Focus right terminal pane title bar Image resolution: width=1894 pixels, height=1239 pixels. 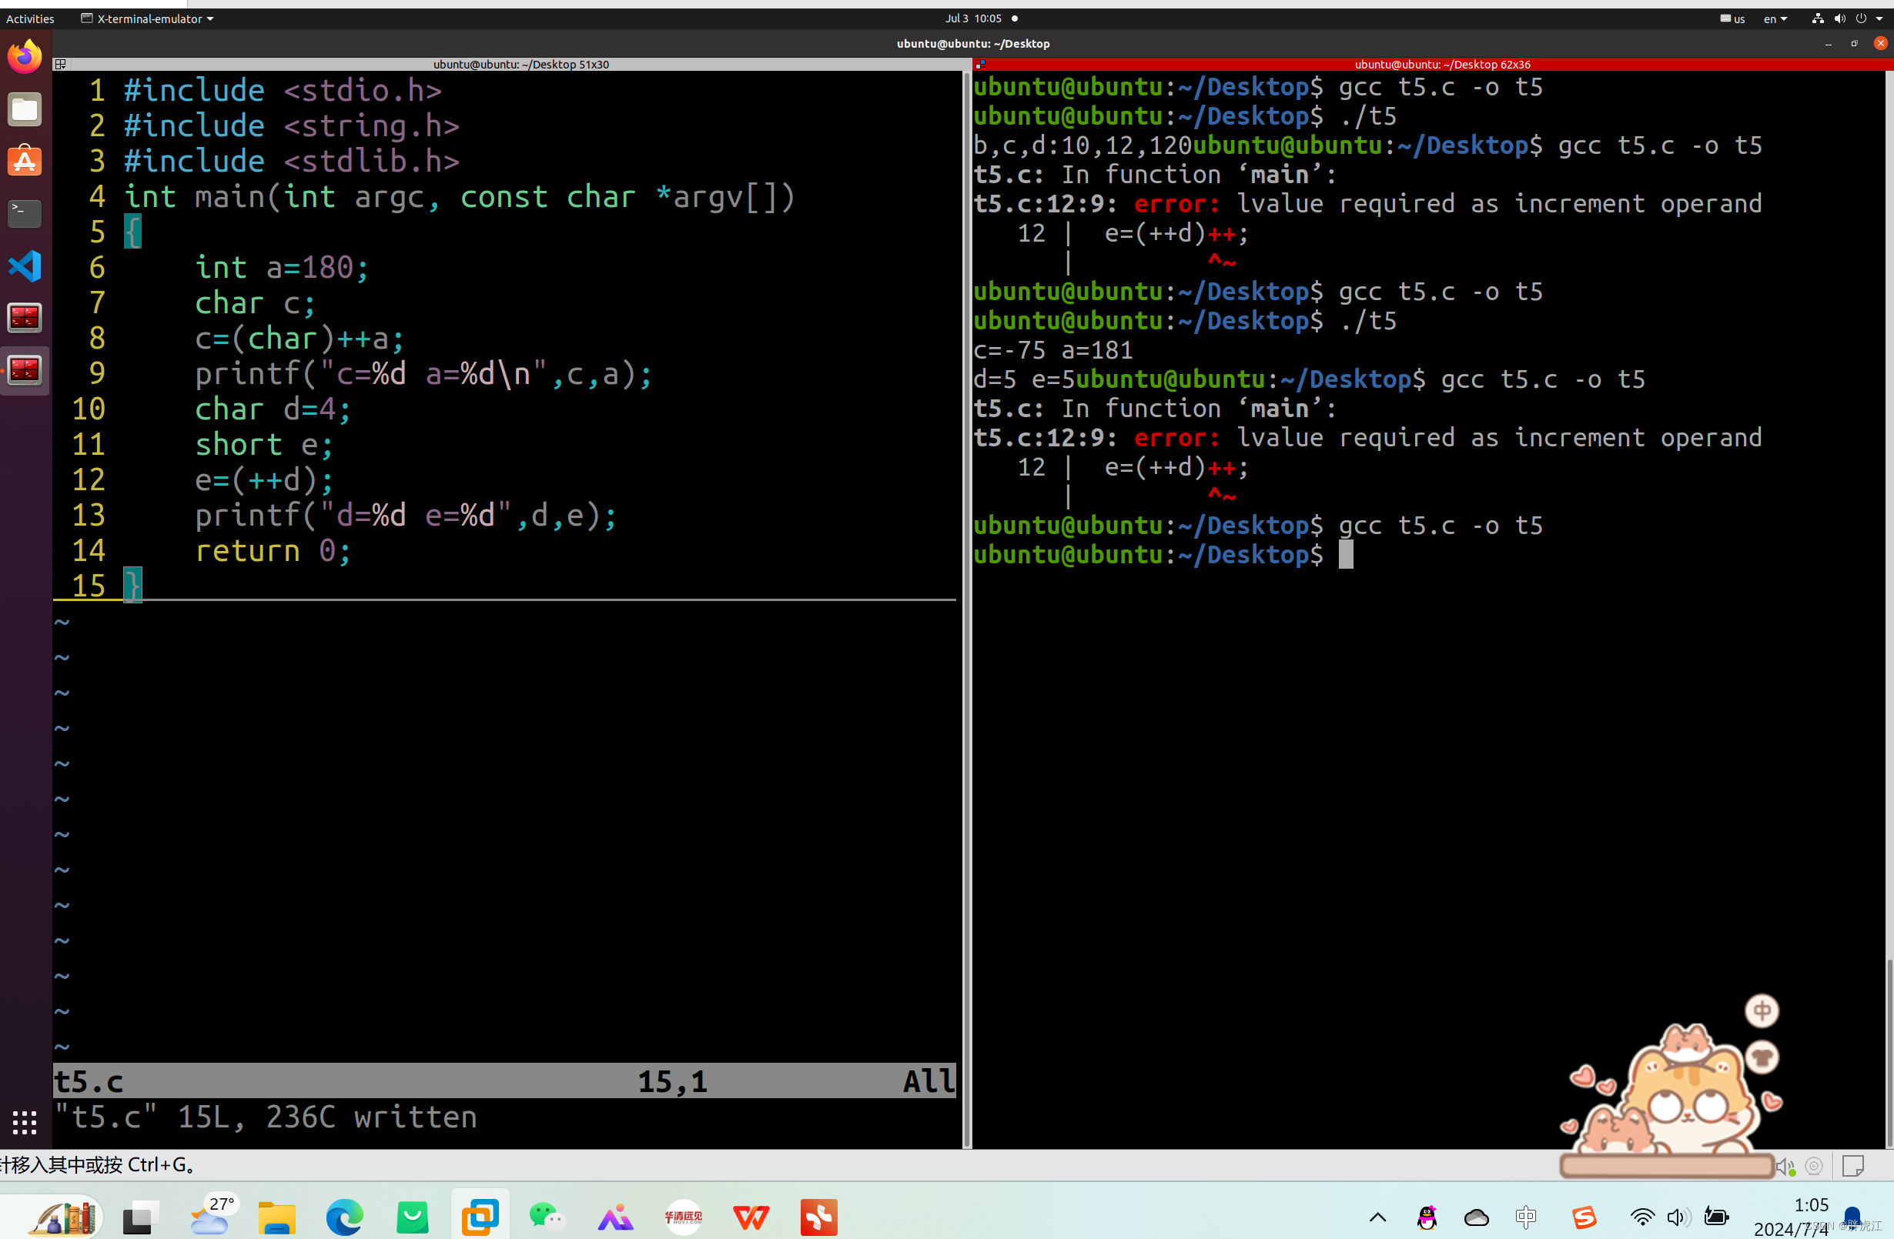coord(1441,65)
